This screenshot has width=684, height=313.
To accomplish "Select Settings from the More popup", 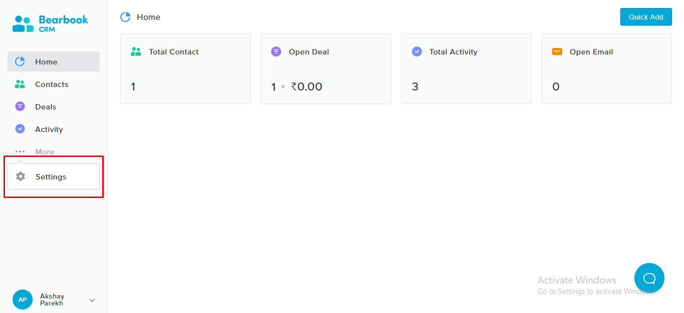I will point(54,176).
